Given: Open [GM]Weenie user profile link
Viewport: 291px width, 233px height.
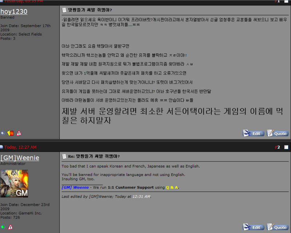Looking at the screenshot, I should point(20,158).
